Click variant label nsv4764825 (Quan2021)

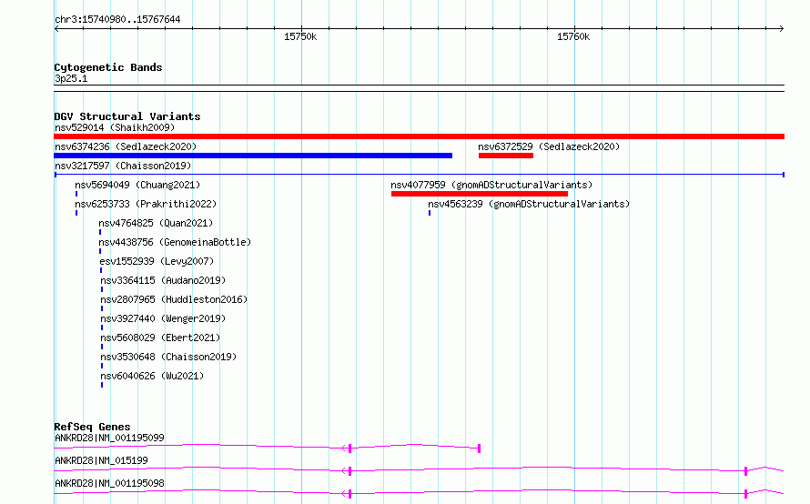tap(156, 223)
